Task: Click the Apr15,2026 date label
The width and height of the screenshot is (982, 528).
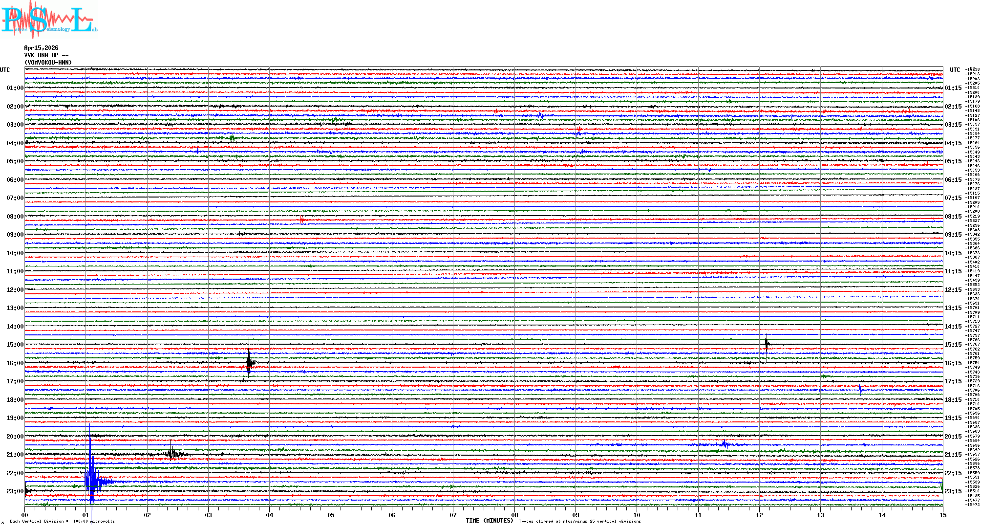Action: click(41, 48)
